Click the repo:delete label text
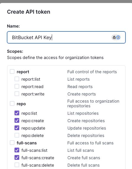Screen dimensions: 132x169 (33, 135)
